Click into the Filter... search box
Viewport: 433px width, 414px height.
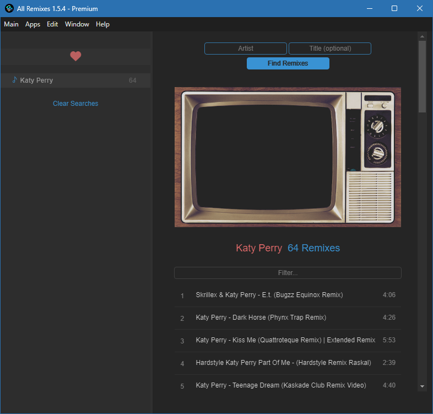(x=288, y=273)
